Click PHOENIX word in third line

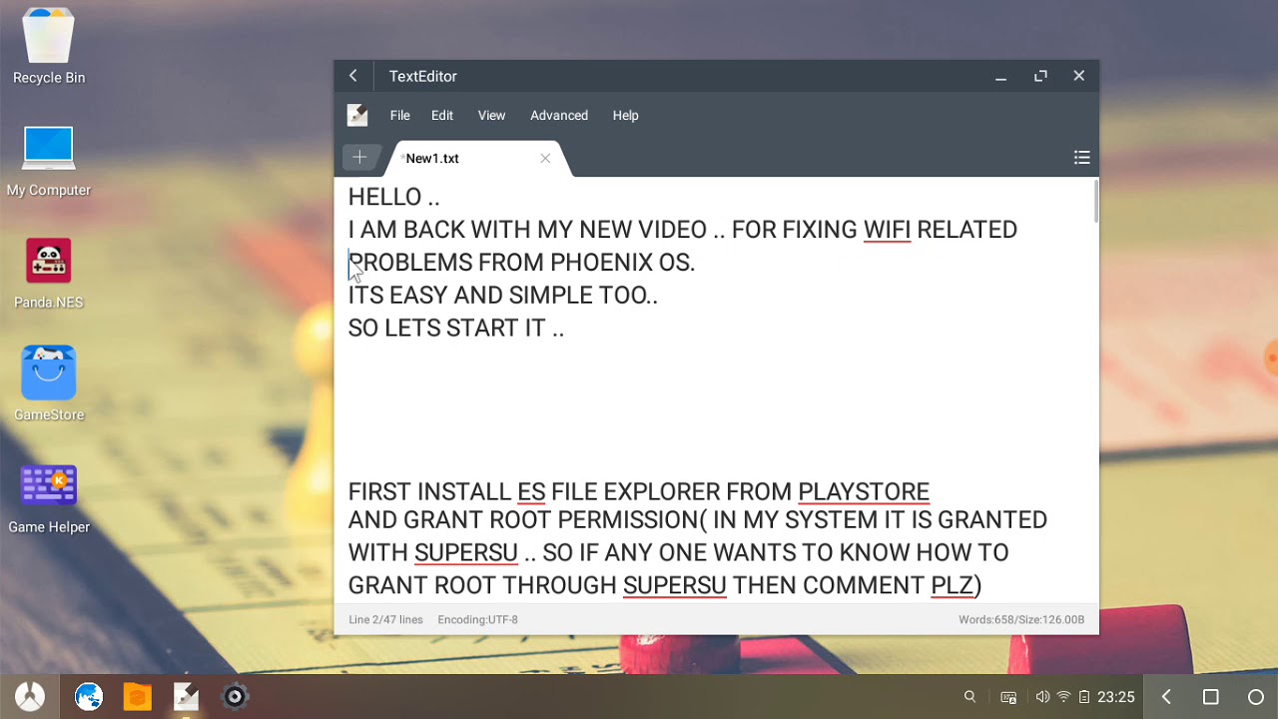pyautogui.click(x=601, y=263)
